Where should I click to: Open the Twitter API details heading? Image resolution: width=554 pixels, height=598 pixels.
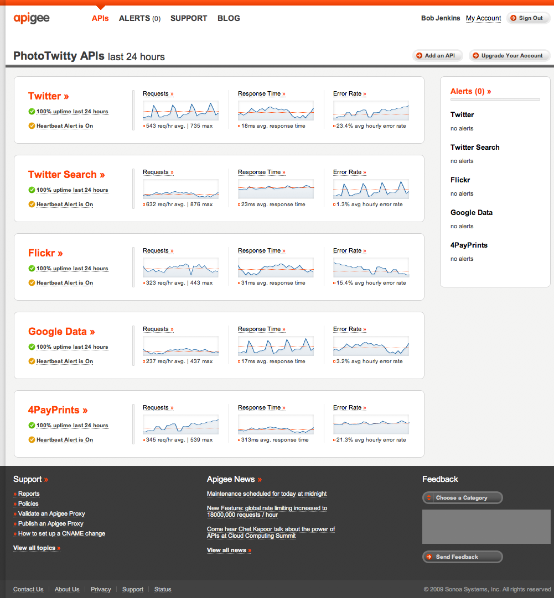(x=48, y=96)
